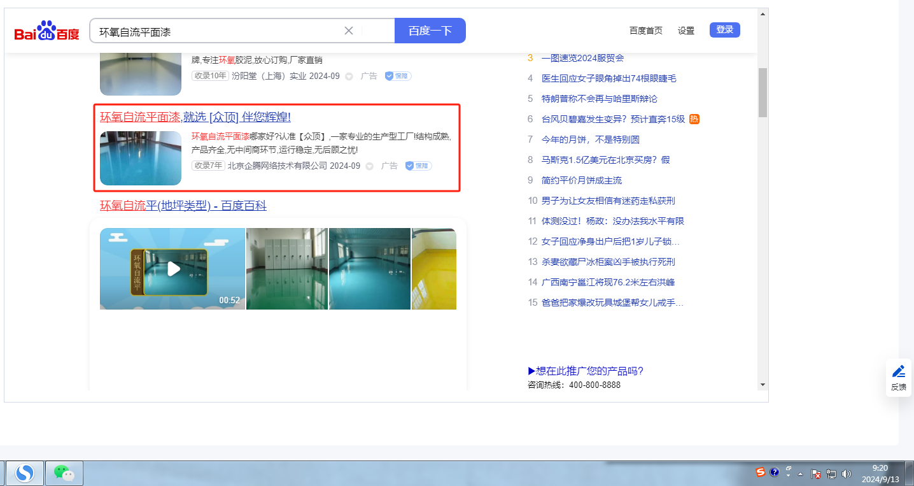
Task: Expand the arrow next to 北京企腾 2024-09
Action: pyautogui.click(x=369, y=166)
